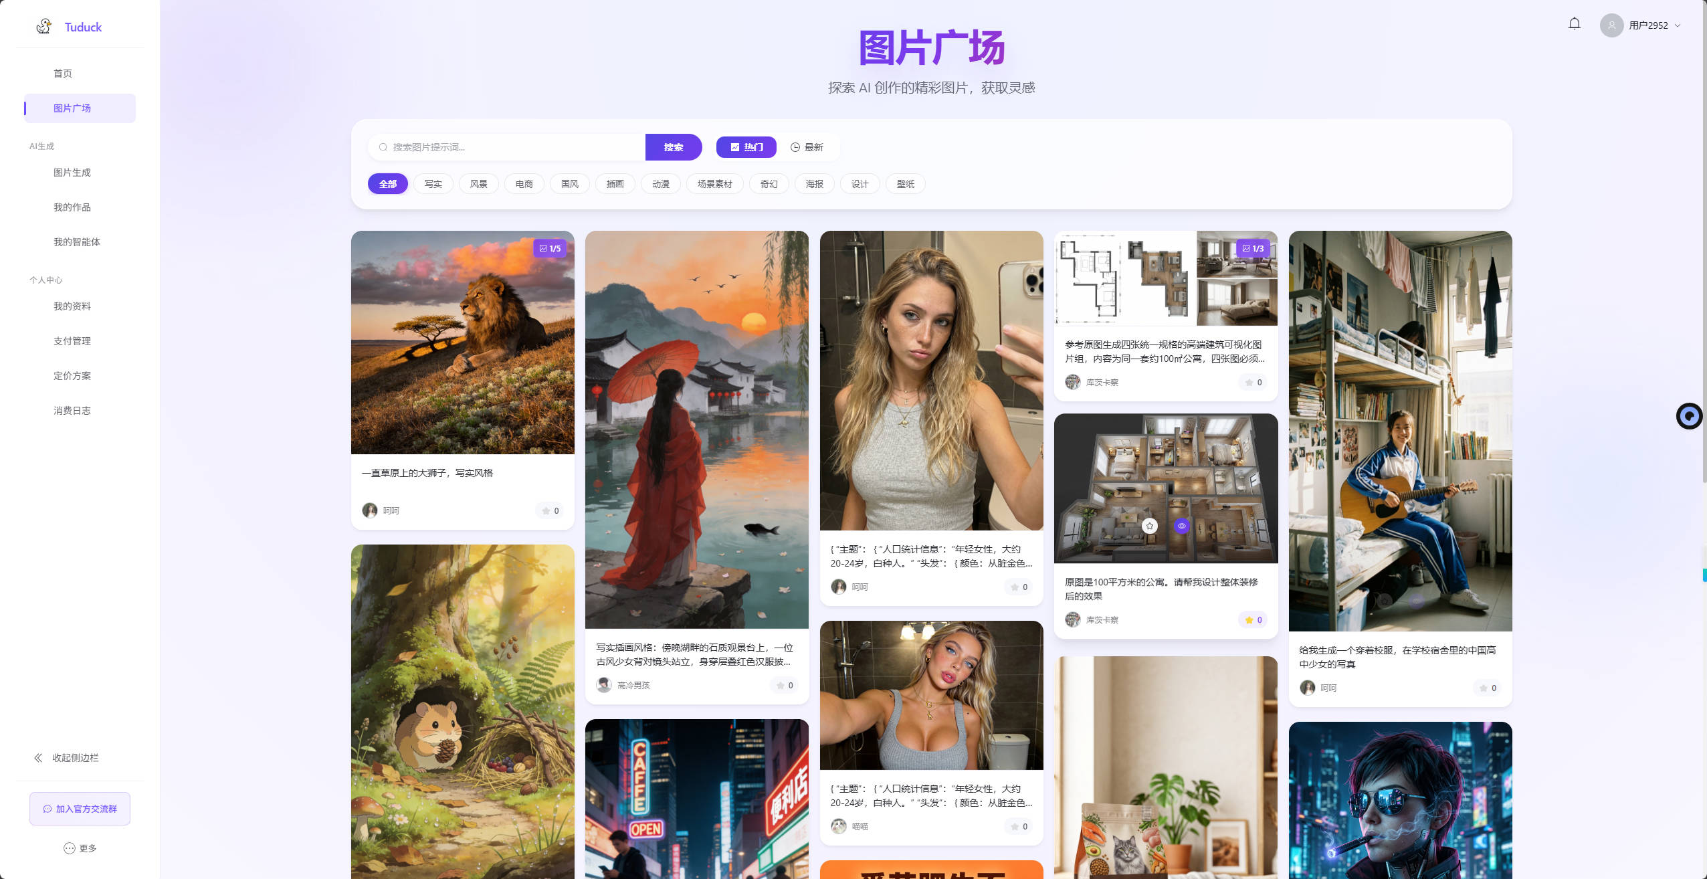This screenshot has height=879, width=1707.
Task: Open 图片生成 in the sidebar menu
Action: (x=72, y=173)
